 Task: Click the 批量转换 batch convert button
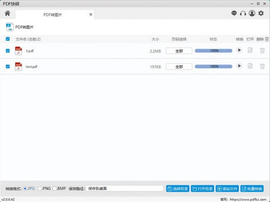pyautogui.click(x=252, y=189)
